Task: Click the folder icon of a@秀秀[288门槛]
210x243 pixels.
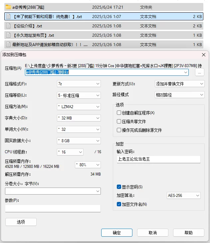Action: coord(8,7)
